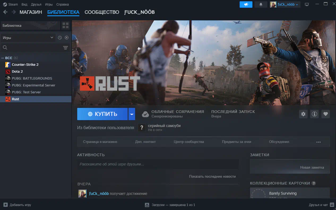This screenshot has height=210, width=336.
Task: Show more links with the ellipsis
Action: pyautogui.click(x=319, y=142)
